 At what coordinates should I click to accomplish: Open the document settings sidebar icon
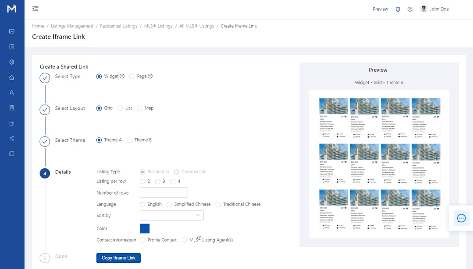pyautogui.click(x=12, y=123)
